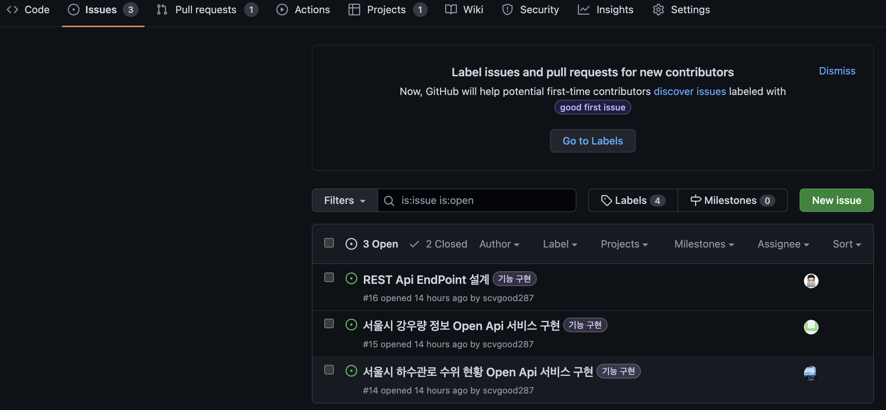Check the box for issue #16
The width and height of the screenshot is (886, 410).
329,277
